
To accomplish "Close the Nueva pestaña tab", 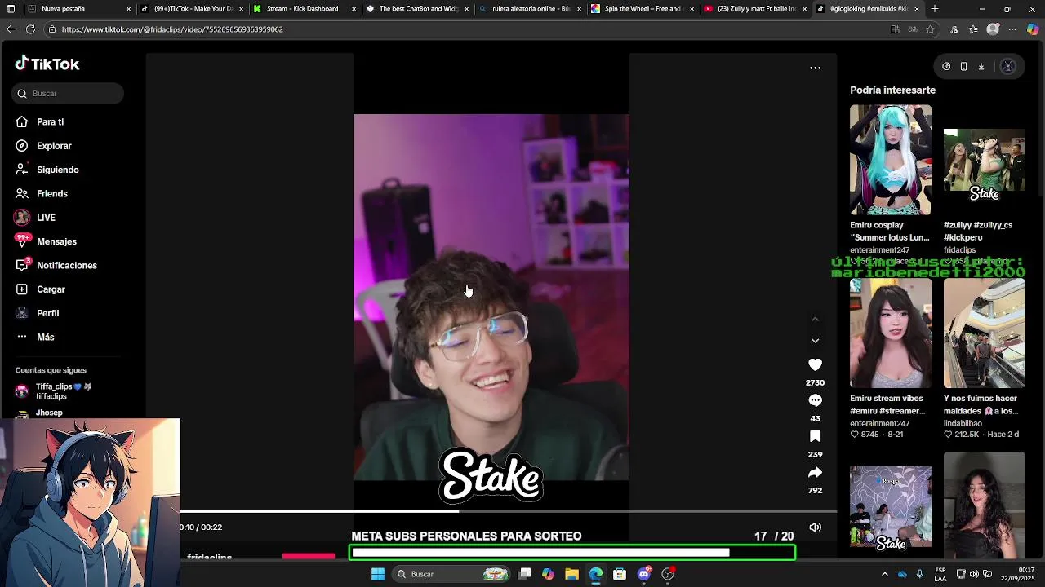I will [128, 9].
